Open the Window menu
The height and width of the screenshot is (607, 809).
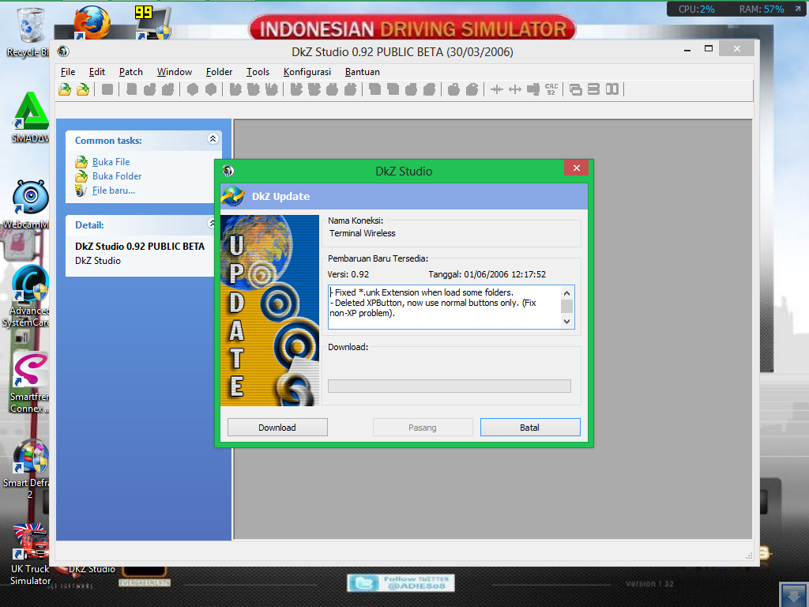[175, 72]
